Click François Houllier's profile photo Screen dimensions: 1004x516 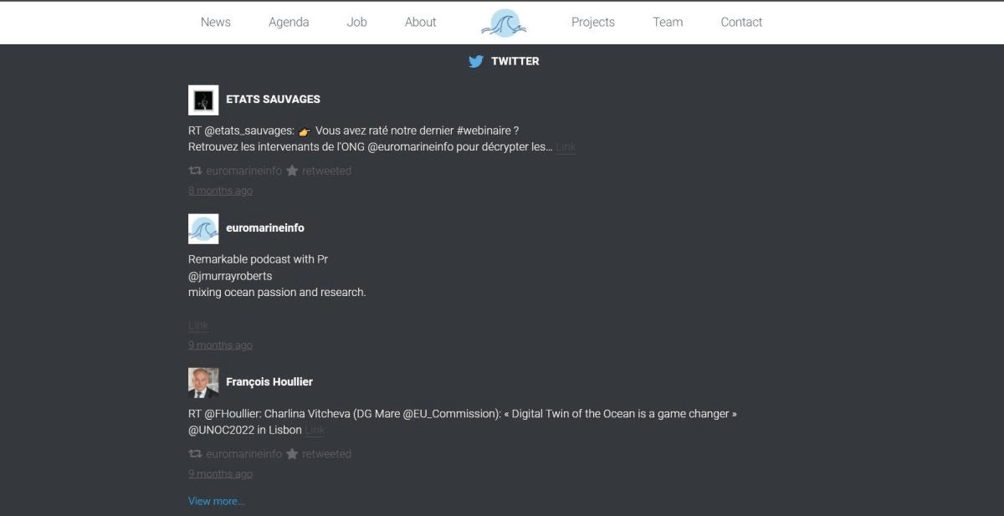(x=203, y=382)
